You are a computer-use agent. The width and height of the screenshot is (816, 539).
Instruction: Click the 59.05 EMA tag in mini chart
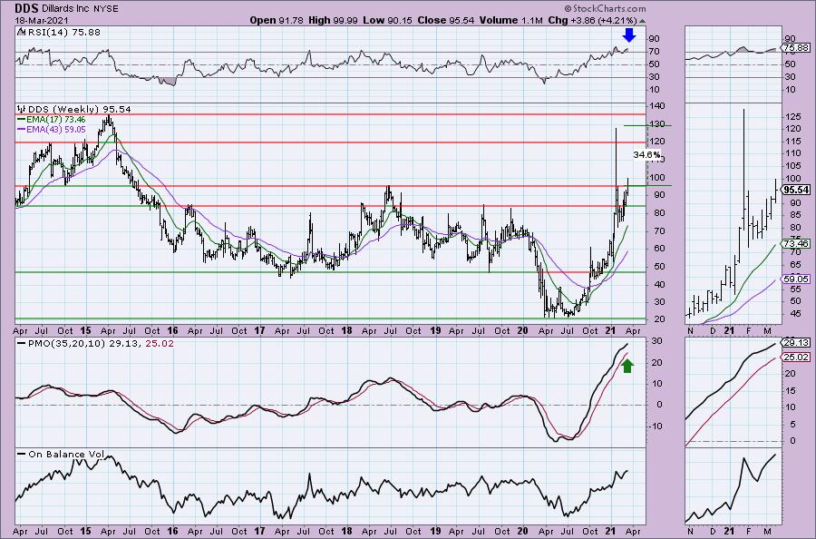coord(796,279)
